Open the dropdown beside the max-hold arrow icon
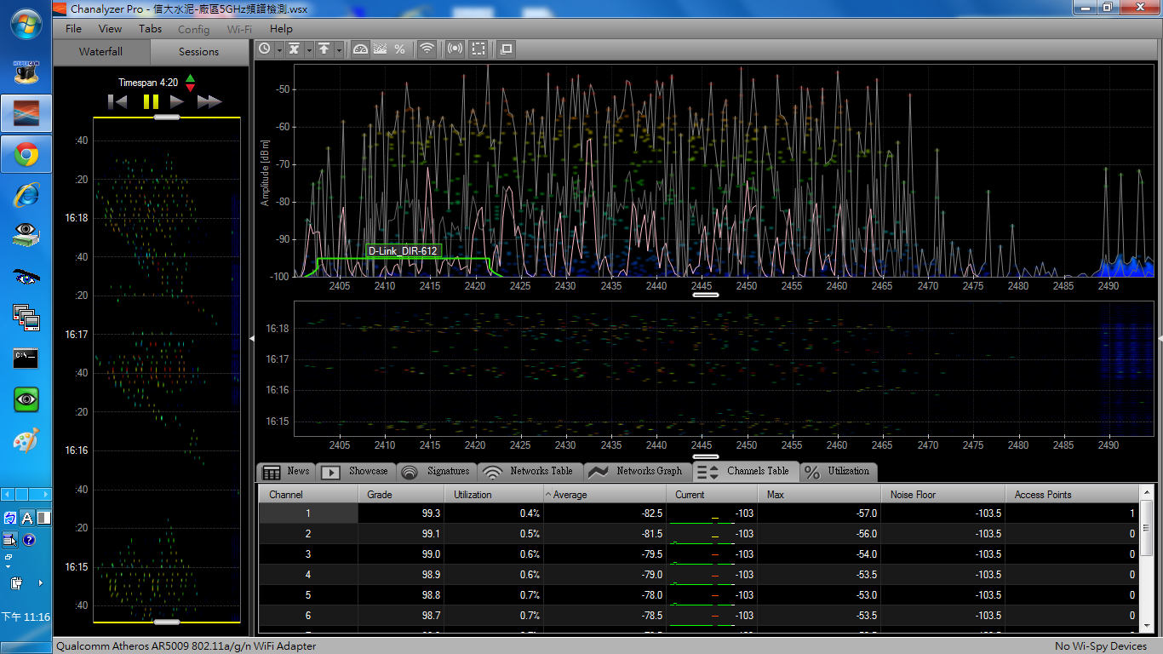1163x654 pixels. click(x=339, y=50)
